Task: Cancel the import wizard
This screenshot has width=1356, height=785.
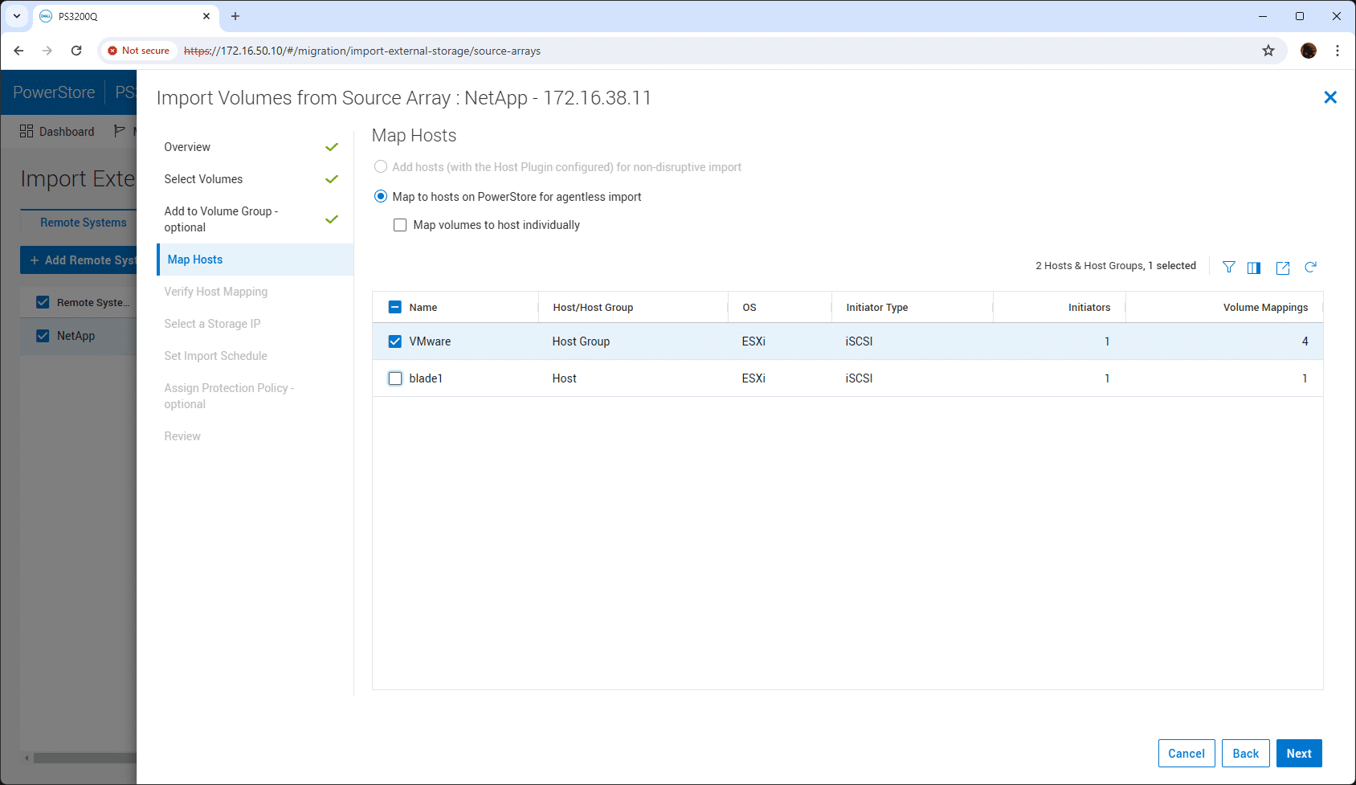Action: tap(1186, 754)
